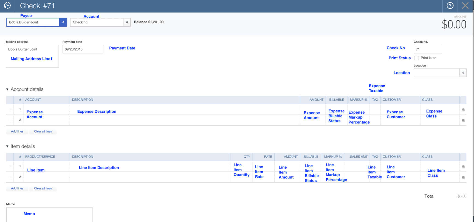Click the Rate cell in Item details row 1
Screen dimensions: 474x222
263,166
